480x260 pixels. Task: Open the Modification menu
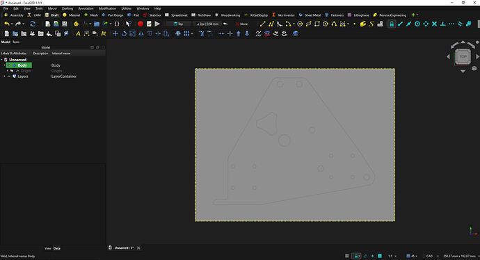(107, 8)
